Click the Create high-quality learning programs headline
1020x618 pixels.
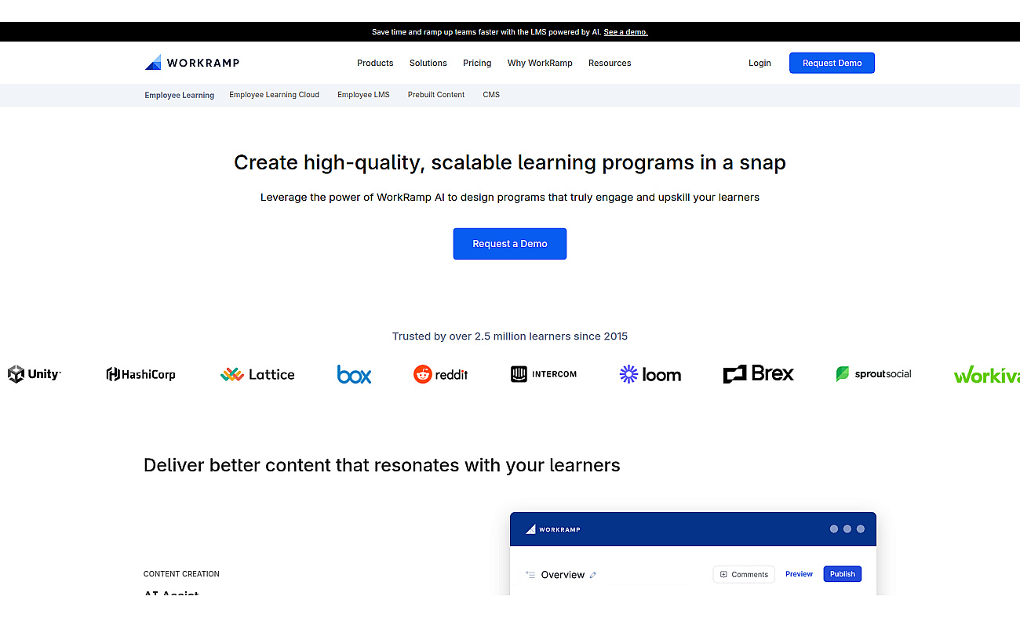tap(510, 162)
